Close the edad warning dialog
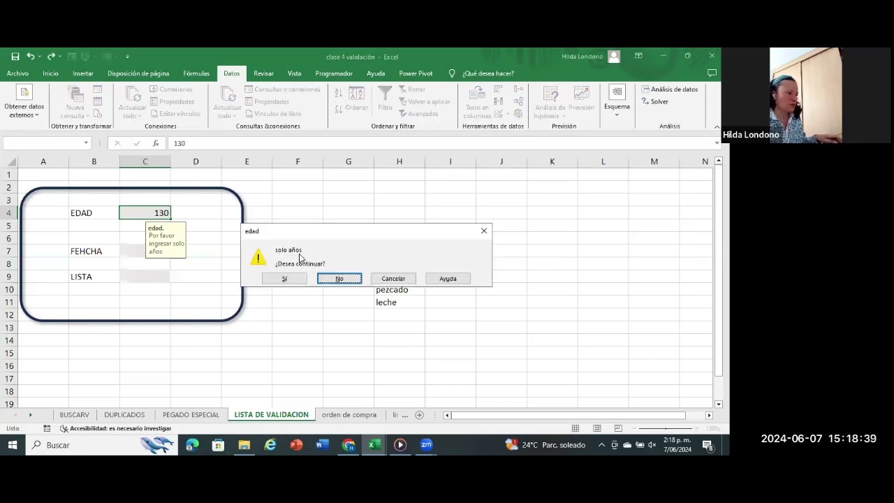This screenshot has width=894, height=503. point(484,231)
